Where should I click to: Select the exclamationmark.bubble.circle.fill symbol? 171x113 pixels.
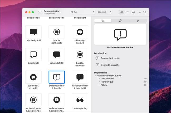point(57,100)
